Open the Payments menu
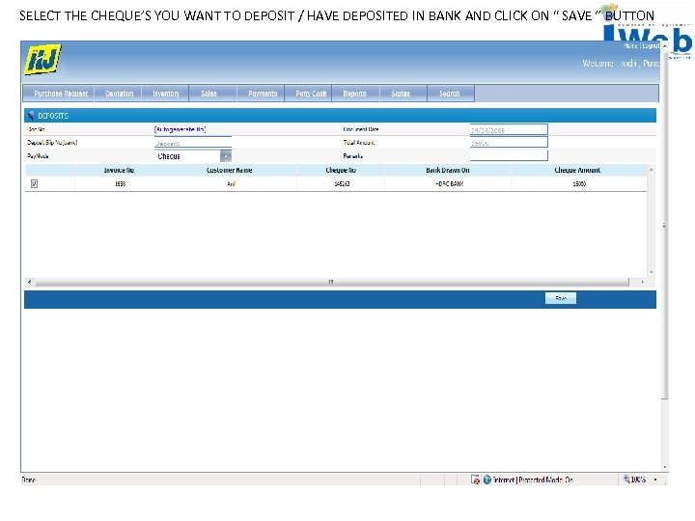This screenshot has height=521, width=695. click(x=263, y=94)
